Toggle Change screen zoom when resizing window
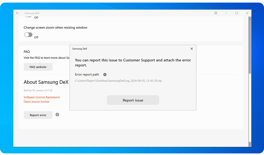The height and width of the screenshot is (155, 264). (x=28, y=35)
